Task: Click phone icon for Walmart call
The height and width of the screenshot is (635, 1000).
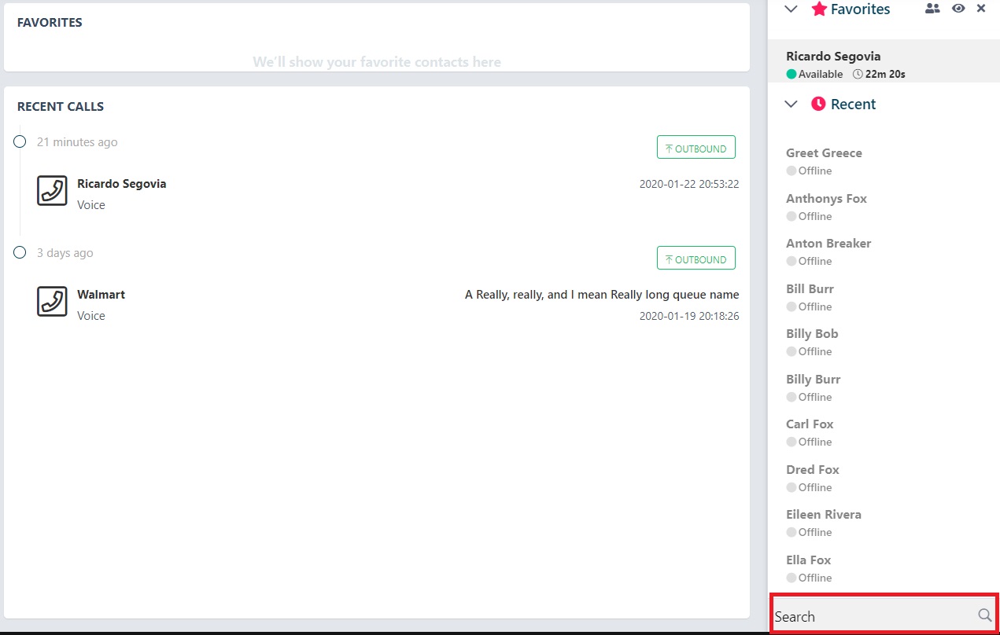Action: point(52,301)
